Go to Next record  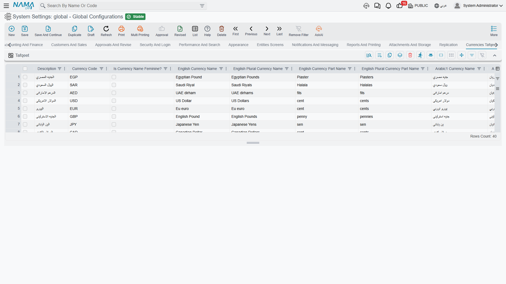pyautogui.click(x=267, y=31)
